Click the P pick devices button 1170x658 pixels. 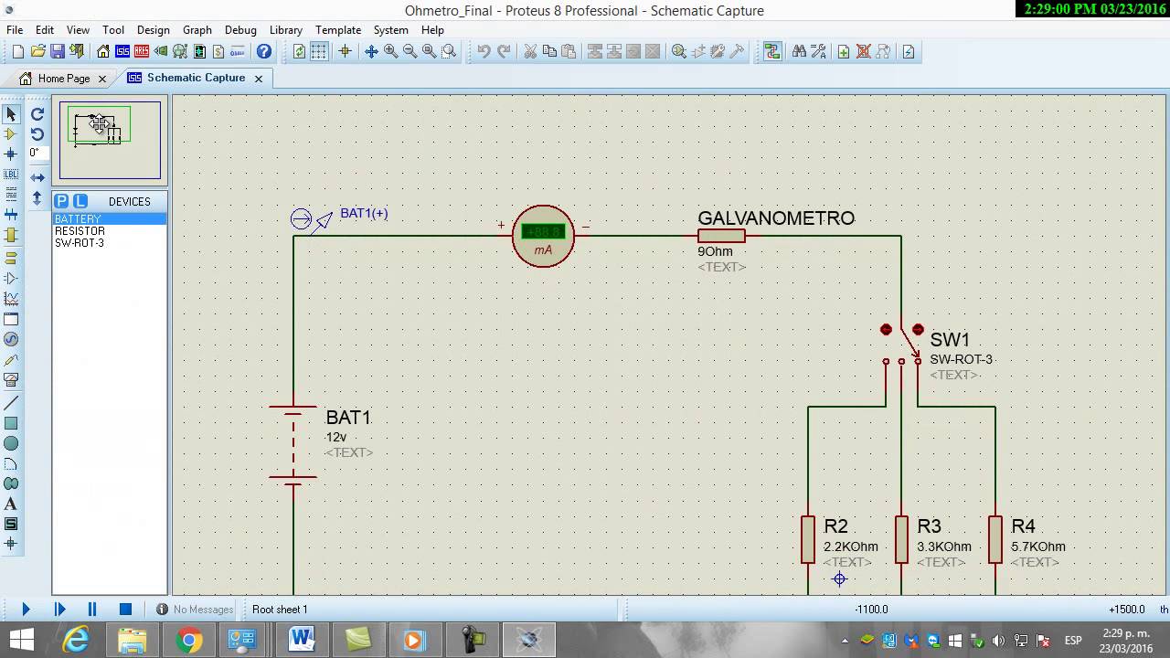61,201
